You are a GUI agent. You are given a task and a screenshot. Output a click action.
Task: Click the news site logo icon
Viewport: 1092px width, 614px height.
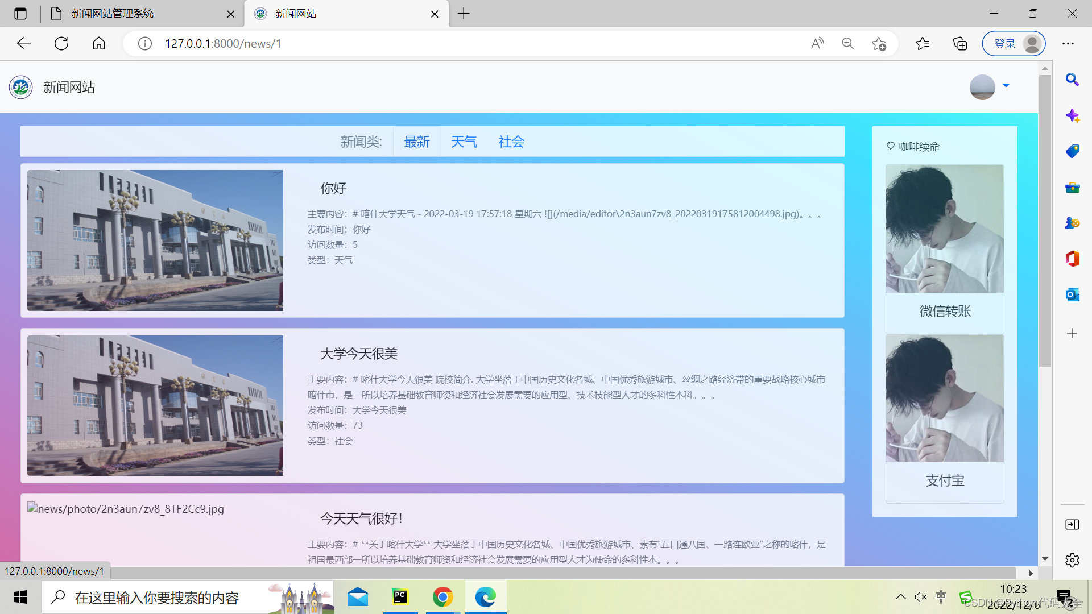point(21,87)
